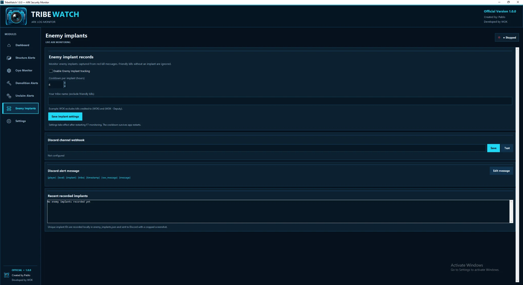Click the main panel vertical scrollbar

517,165
